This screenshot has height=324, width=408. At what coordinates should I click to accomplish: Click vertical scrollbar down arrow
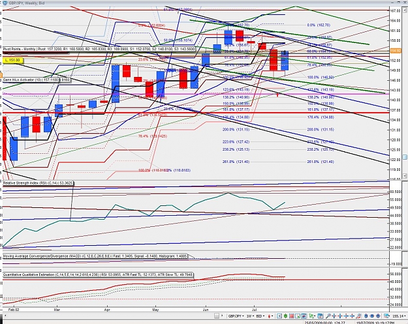405,176
